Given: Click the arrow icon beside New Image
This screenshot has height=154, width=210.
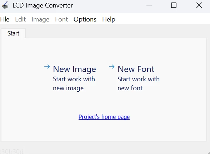Looking at the screenshot, I should (47, 67).
